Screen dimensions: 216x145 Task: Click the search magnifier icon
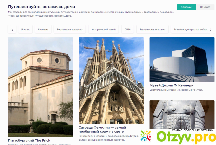pyautogui.click(x=12, y=30)
